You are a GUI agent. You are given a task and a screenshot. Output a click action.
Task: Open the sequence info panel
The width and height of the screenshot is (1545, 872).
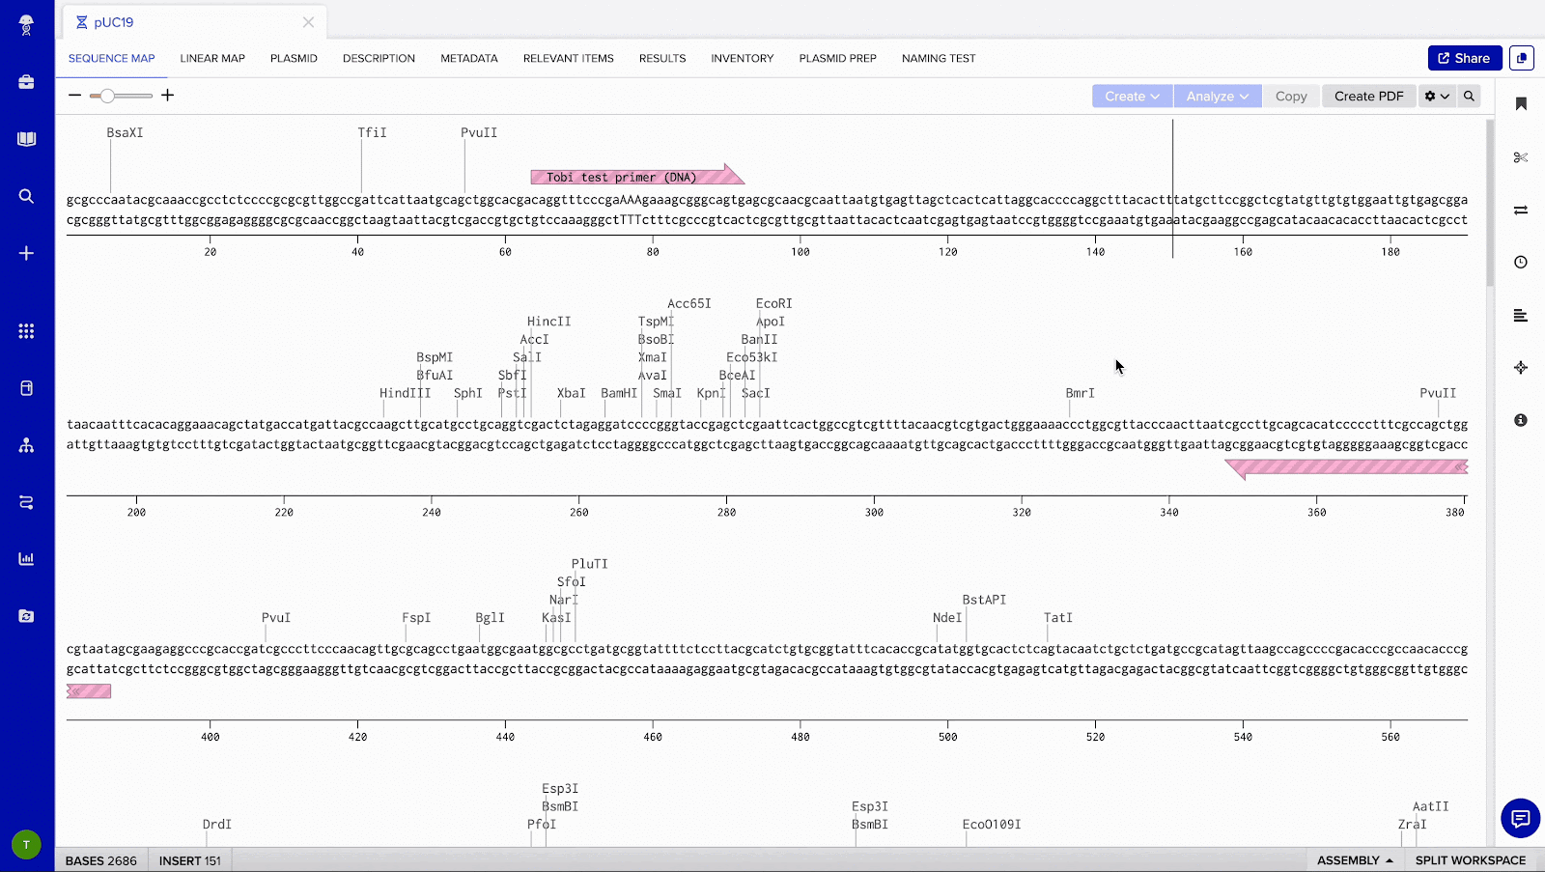(1520, 420)
